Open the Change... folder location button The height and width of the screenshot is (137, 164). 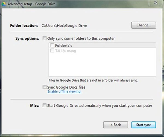(x=143, y=25)
